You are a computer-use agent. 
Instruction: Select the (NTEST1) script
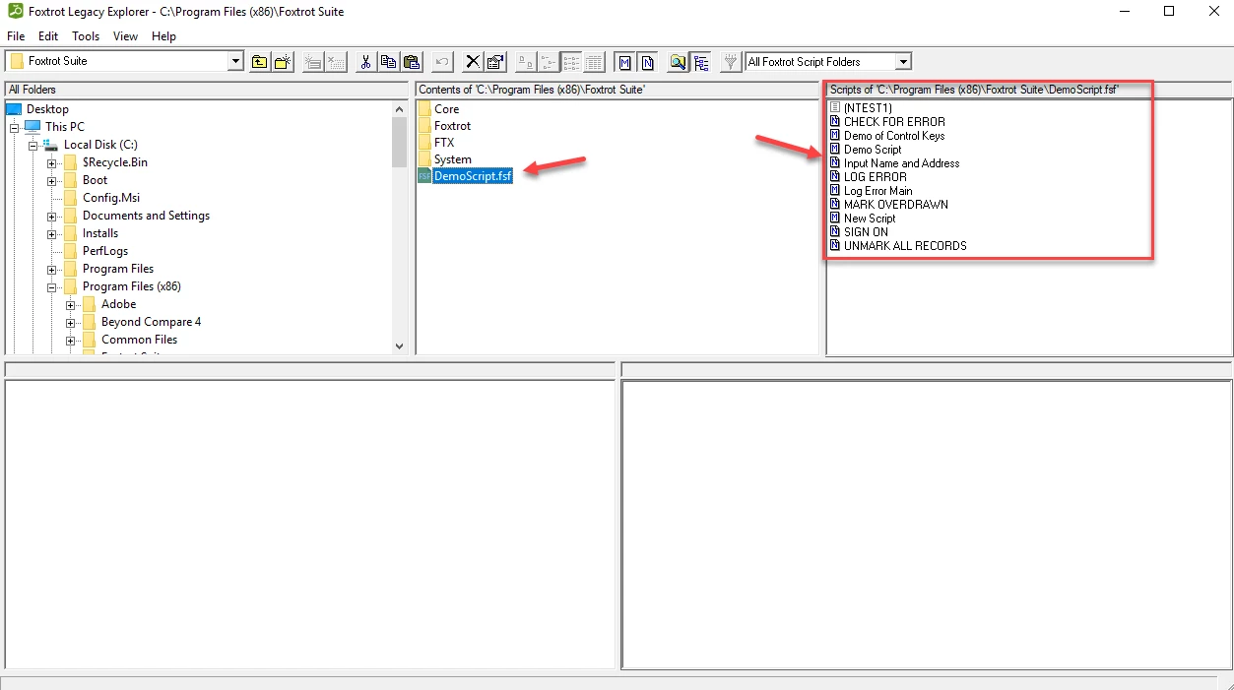(x=867, y=108)
